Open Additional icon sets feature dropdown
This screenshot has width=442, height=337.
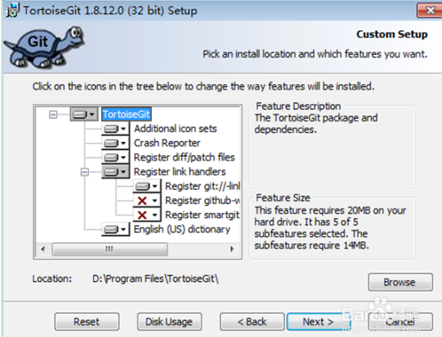pyautogui.click(x=115, y=129)
